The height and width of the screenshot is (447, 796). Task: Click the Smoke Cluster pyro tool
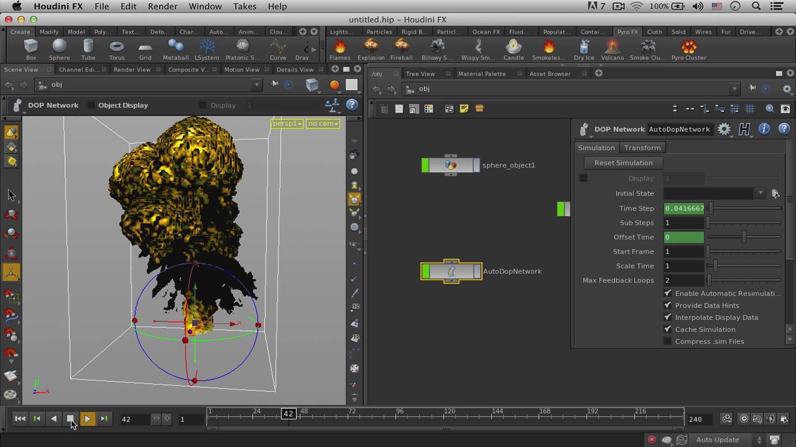click(647, 49)
